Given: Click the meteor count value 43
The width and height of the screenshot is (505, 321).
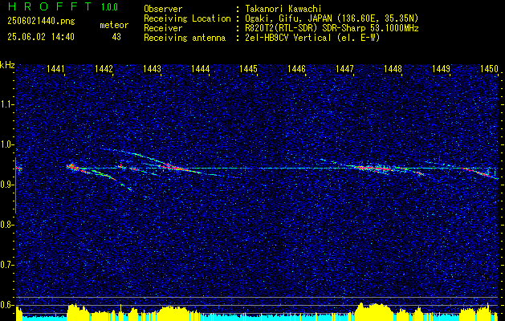Looking at the screenshot, I should pos(116,37).
